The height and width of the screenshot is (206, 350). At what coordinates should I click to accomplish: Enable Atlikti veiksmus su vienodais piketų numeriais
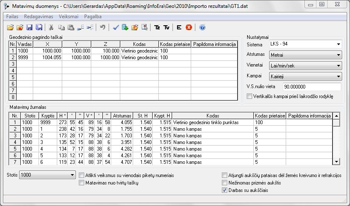pyautogui.click(x=81, y=175)
